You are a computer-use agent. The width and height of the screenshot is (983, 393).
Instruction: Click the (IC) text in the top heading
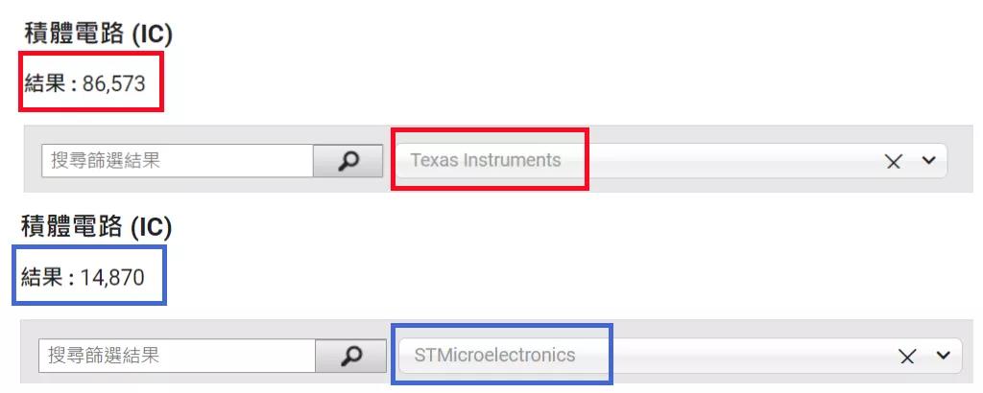[x=151, y=35]
